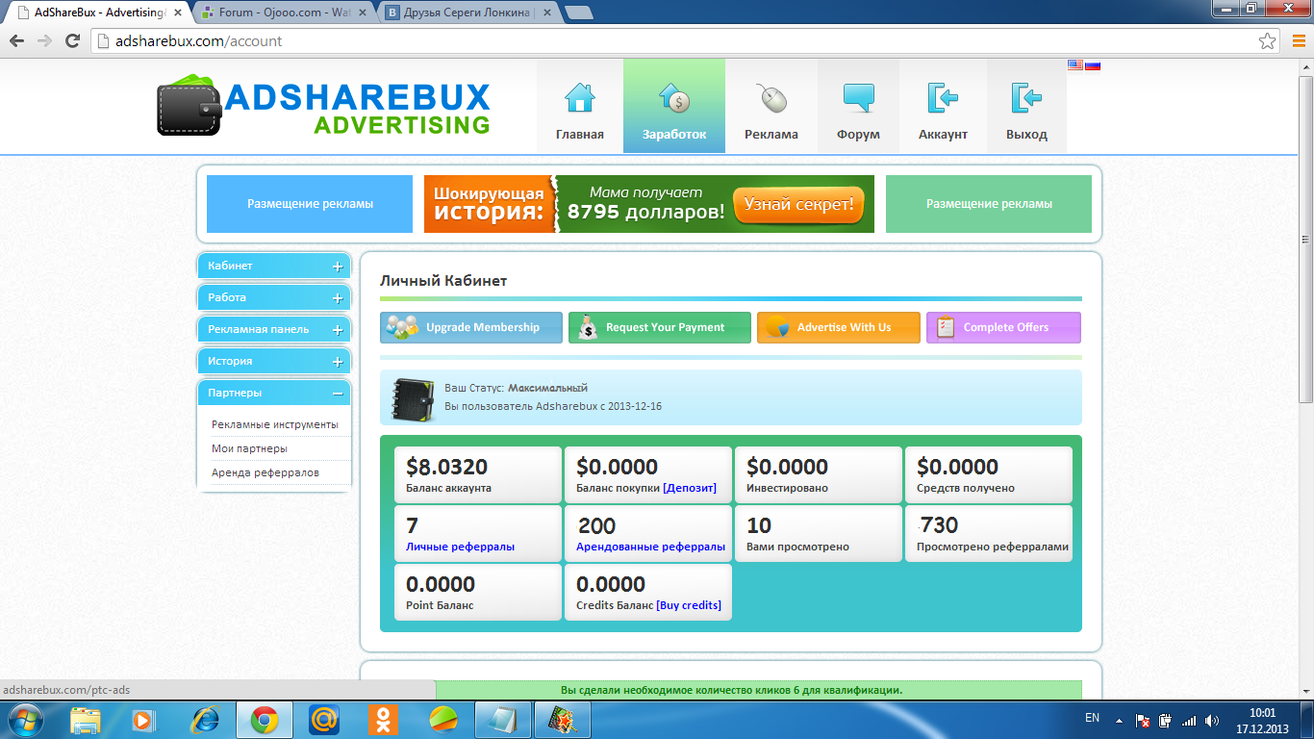The width and height of the screenshot is (1314, 739).
Task: Open the Action Center flag tray icon
Action: click(x=1143, y=720)
